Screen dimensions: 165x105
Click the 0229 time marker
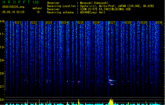click(x=143, y=23)
